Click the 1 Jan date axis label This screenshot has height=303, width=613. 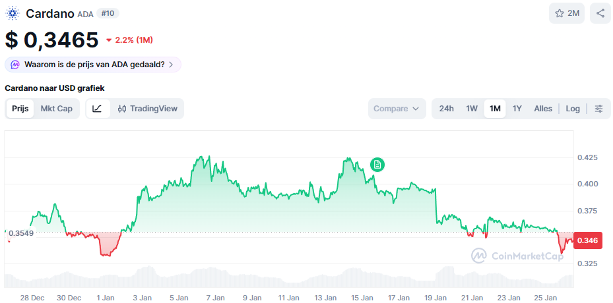point(105,298)
